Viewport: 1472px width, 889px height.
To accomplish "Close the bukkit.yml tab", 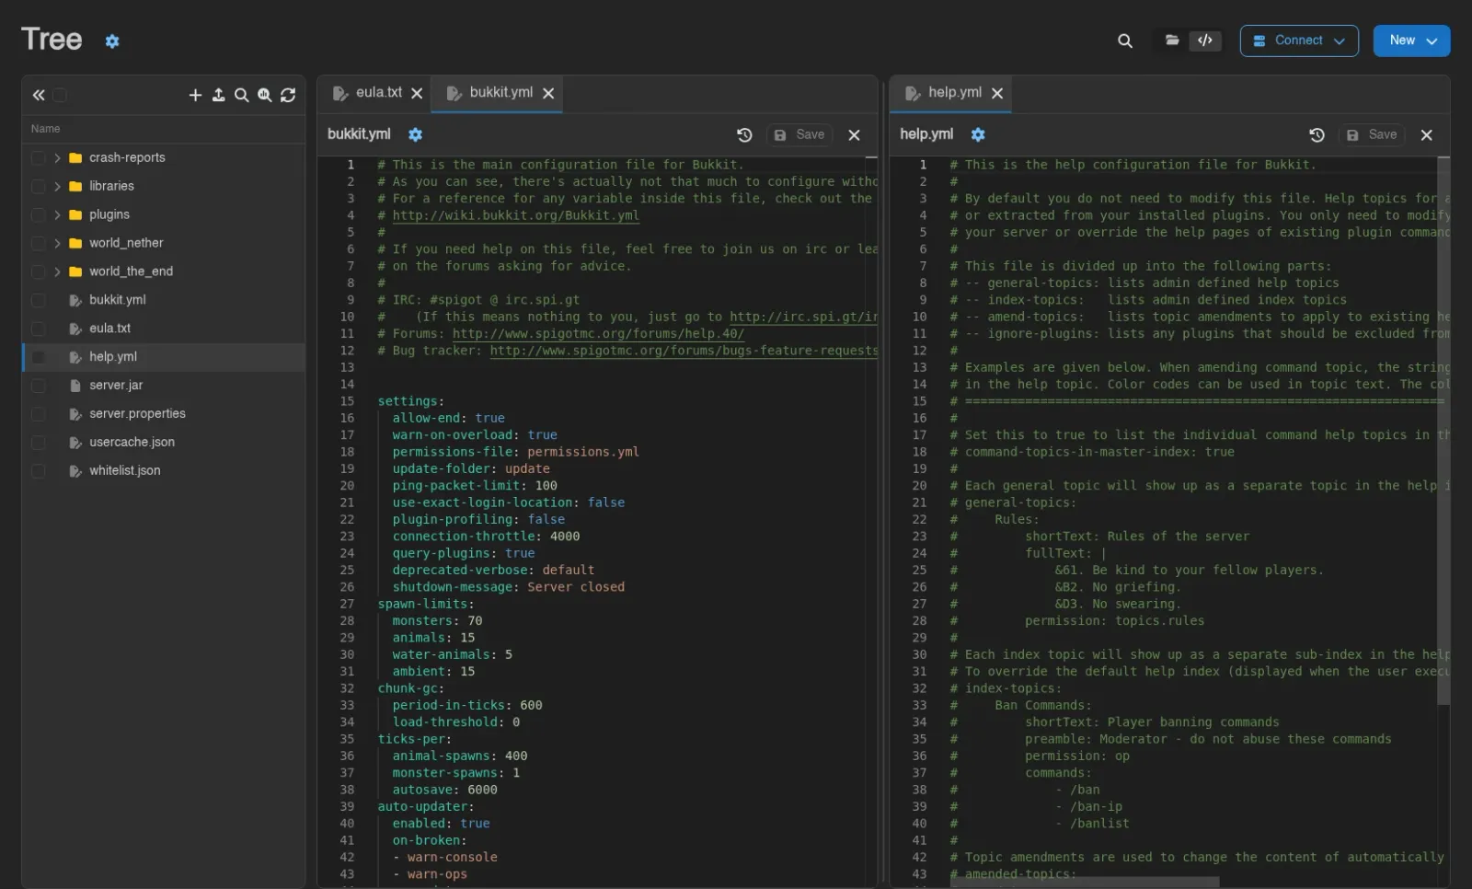I will (x=548, y=93).
